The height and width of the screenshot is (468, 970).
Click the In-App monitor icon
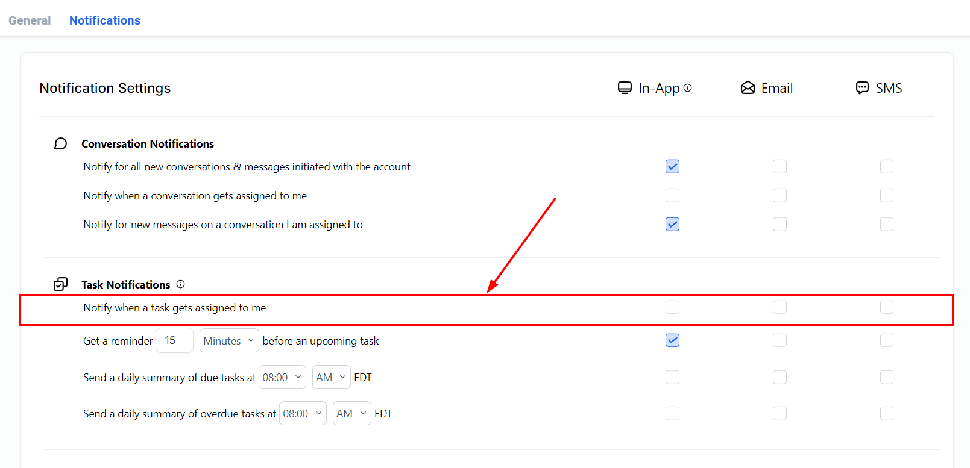click(x=625, y=88)
